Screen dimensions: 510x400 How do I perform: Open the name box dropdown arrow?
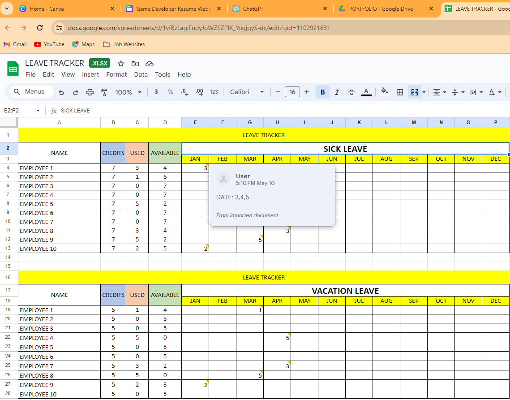pos(38,111)
